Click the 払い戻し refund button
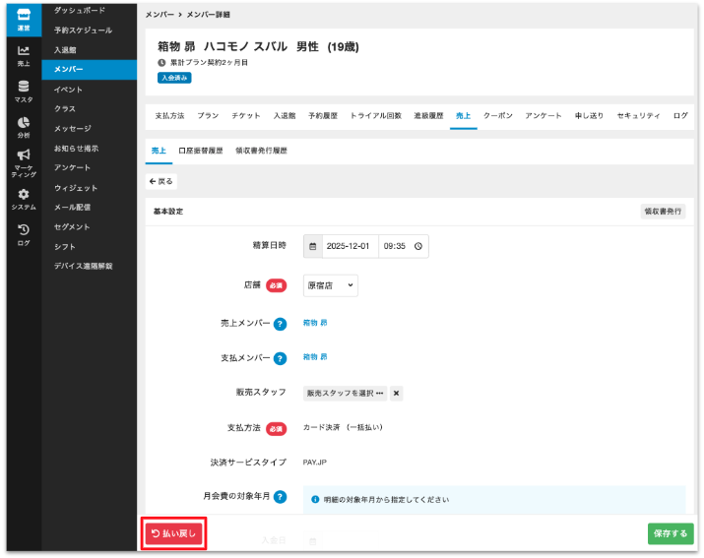The image size is (704, 558). (173, 533)
